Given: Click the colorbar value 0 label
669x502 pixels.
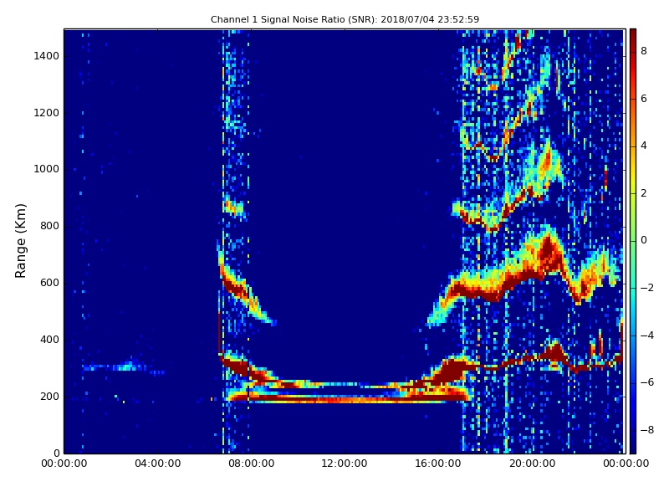Looking at the screenshot, I should 644,240.
